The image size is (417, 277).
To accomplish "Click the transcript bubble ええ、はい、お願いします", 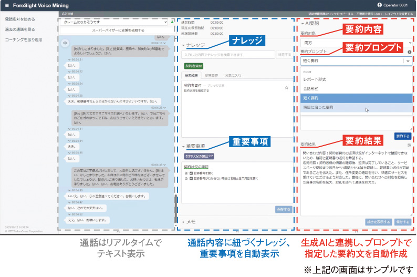I will click(87, 220).
